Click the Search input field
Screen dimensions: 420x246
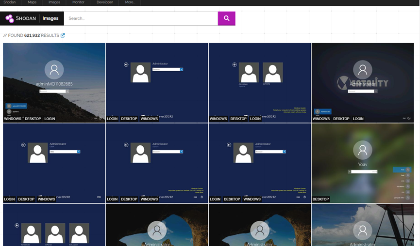pyautogui.click(x=141, y=18)
